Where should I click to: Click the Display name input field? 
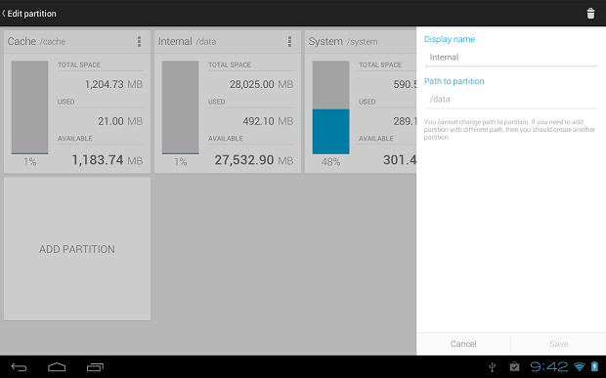pyautogui.click(x=511, y=58)
